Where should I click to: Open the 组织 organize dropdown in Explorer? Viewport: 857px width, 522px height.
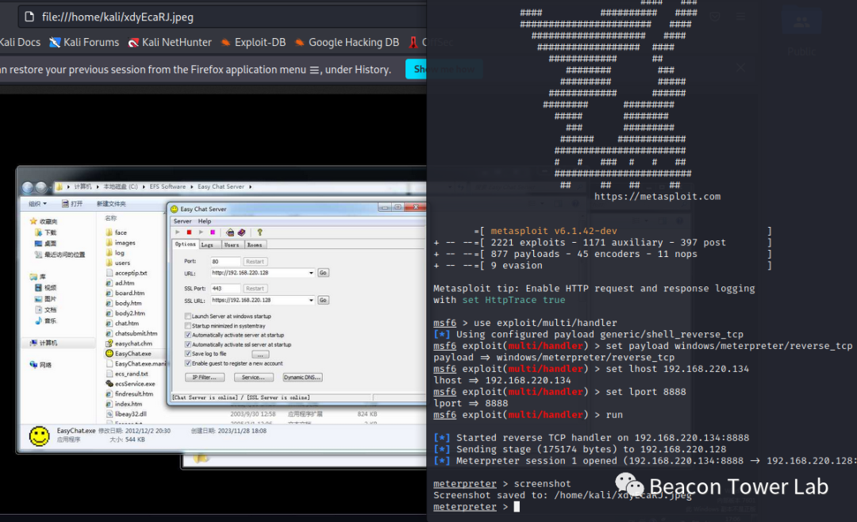coord(38,204)
